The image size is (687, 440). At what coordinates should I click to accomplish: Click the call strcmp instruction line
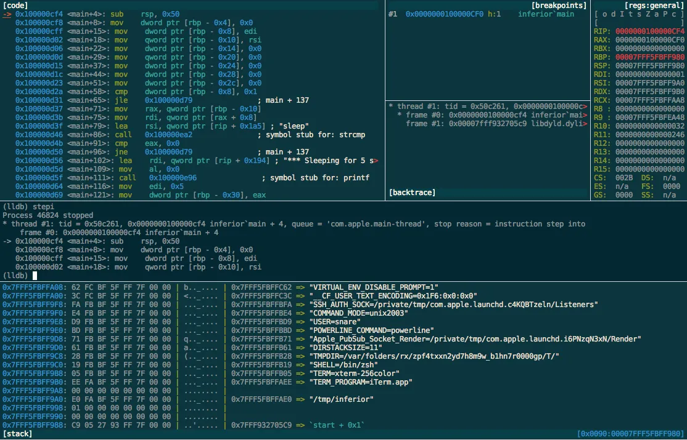190,135
